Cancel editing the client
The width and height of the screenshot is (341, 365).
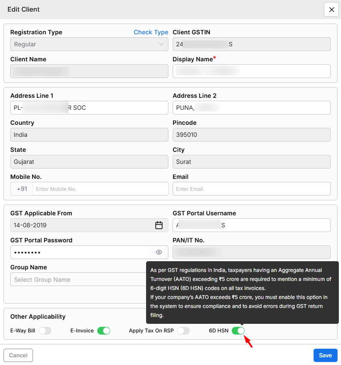(x=18, y=355)
